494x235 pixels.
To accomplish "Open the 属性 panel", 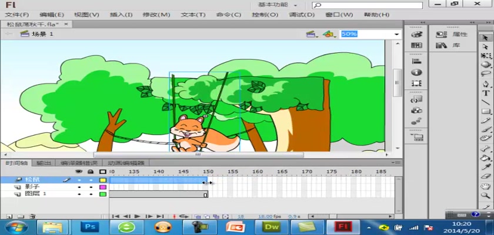I will (x=452, y=34).
